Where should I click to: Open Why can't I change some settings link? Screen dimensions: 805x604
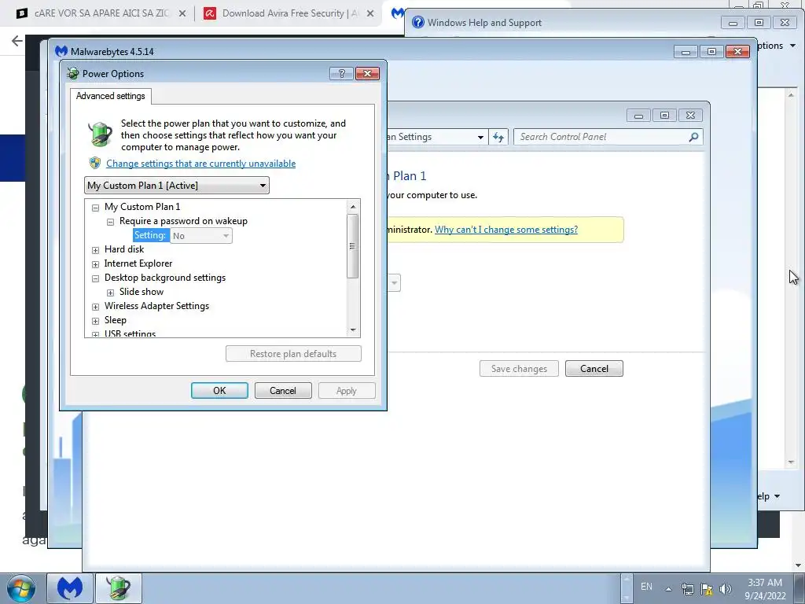tap(506, 230)
